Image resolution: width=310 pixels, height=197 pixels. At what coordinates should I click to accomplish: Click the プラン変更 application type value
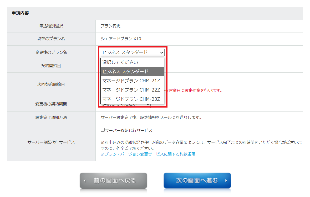[x=110, y=26]
